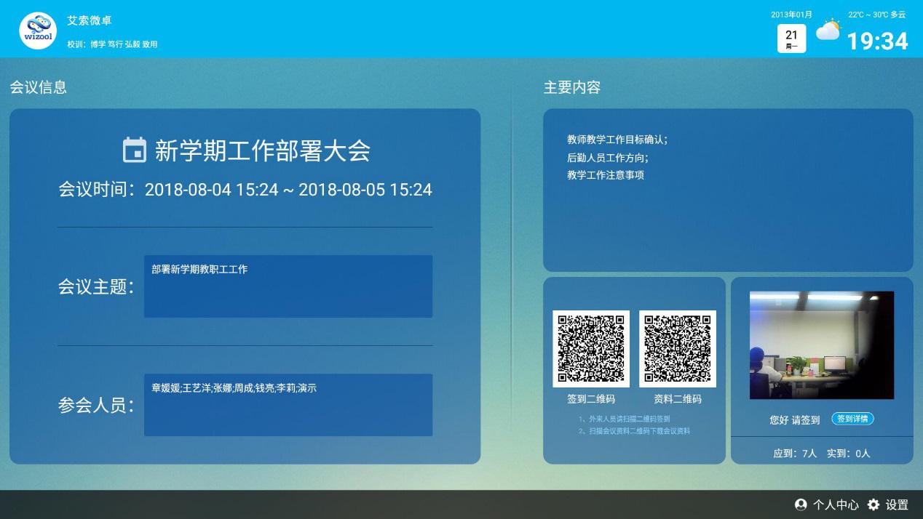This screenshot has width=923, height=519.
Task: Click the 扫描会议资料二维码下载会议资料 link
Action: click(641, 430)
